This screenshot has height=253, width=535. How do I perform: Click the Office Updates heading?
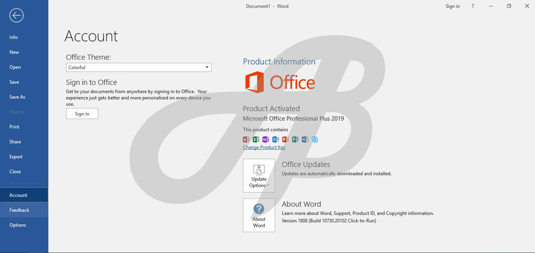(306, 164)
